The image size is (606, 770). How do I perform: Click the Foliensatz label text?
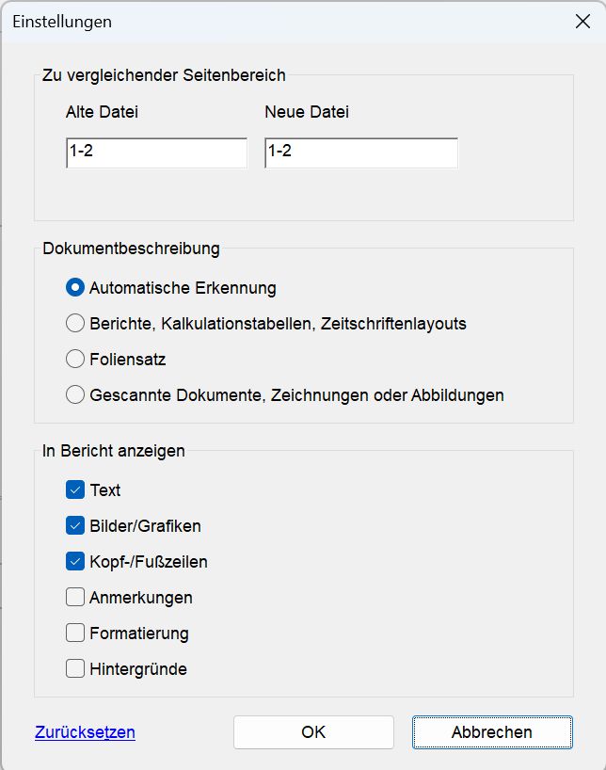click(x=128, y=359)
